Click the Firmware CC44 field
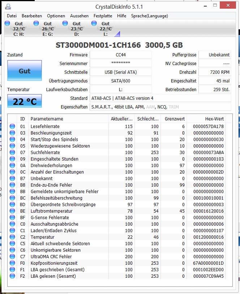This screenshot has height=294, width=240. (x=121, y=55)
